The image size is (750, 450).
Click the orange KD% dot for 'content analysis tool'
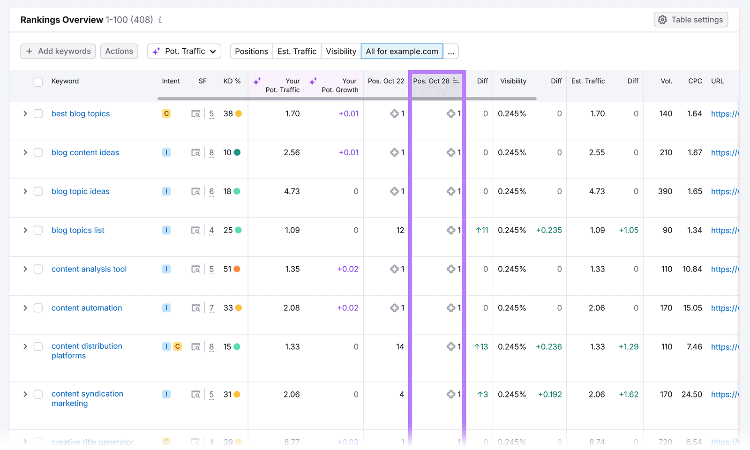(x=238, y=269)
